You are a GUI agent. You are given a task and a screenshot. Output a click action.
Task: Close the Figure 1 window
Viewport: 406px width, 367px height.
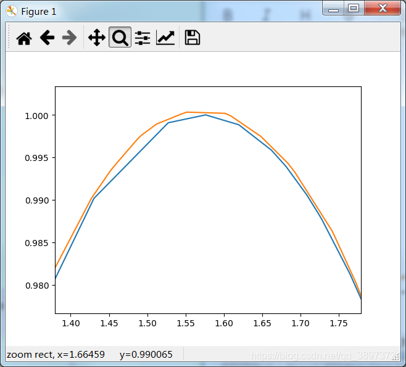pyautogui.click(x=383, y=8)
